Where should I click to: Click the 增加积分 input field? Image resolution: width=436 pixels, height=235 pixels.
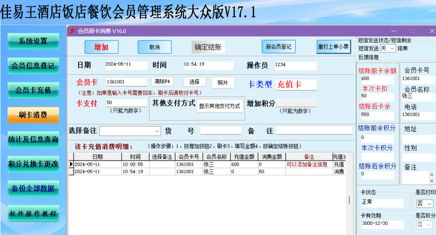click(296, 103)
